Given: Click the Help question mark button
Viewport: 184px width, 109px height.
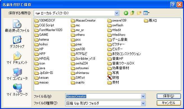Looking at the screenshot, I should (x=173, y=5).
